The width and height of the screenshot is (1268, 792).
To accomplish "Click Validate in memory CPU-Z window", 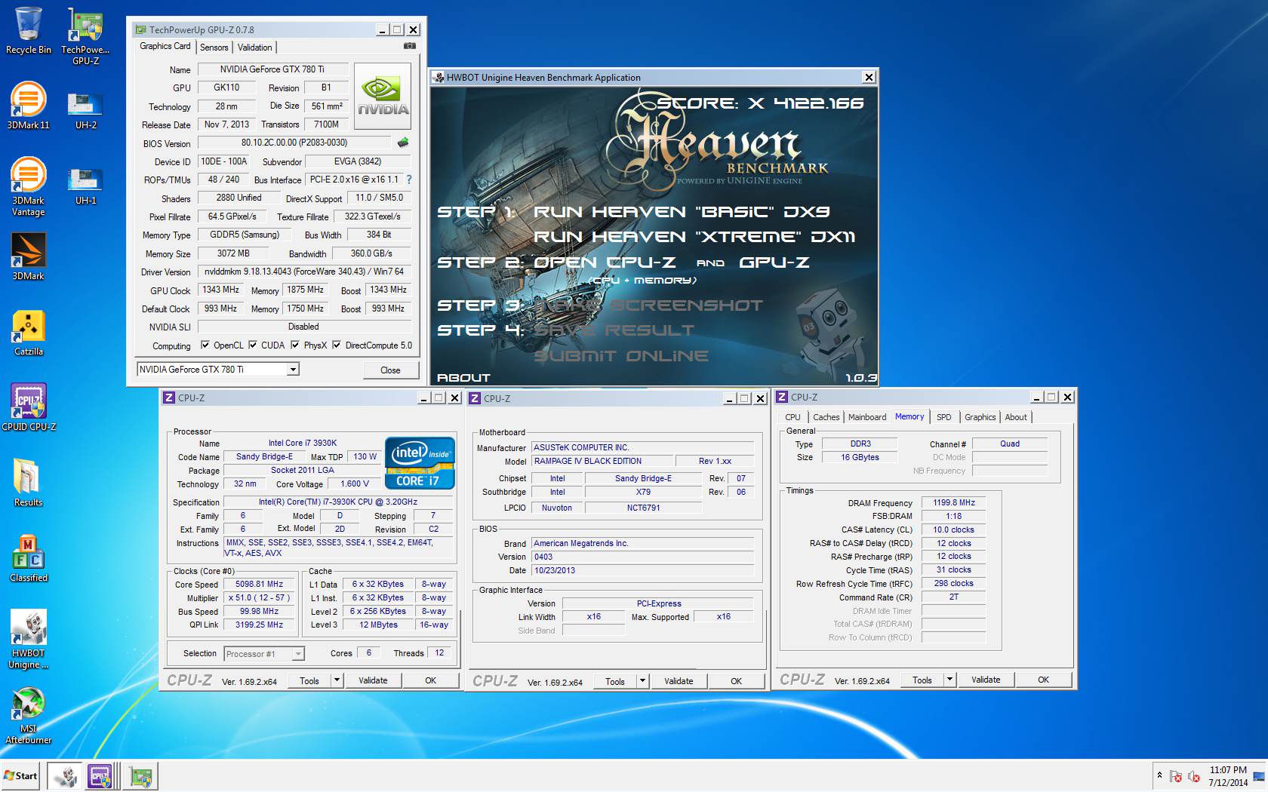I will tap(986, 680).
